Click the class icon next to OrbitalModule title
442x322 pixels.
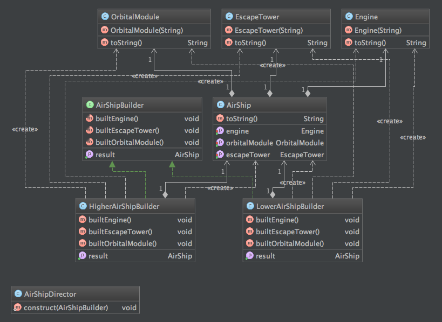pyautogui.click(x=105, y=17)
